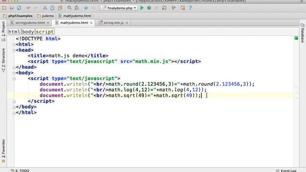Click the Open folder toolbar icon

tap(4, 8)
